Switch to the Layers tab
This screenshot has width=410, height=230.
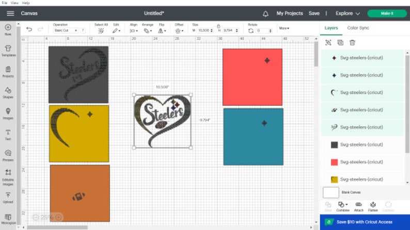331,28
